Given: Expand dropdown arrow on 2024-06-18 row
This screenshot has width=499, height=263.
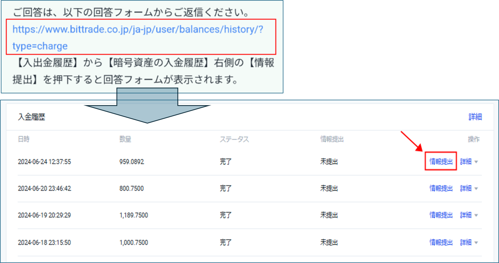Looking at the screenshot, I should 476,243.
